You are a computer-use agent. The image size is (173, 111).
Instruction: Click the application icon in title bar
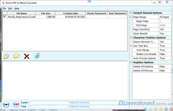click(3, 3)
